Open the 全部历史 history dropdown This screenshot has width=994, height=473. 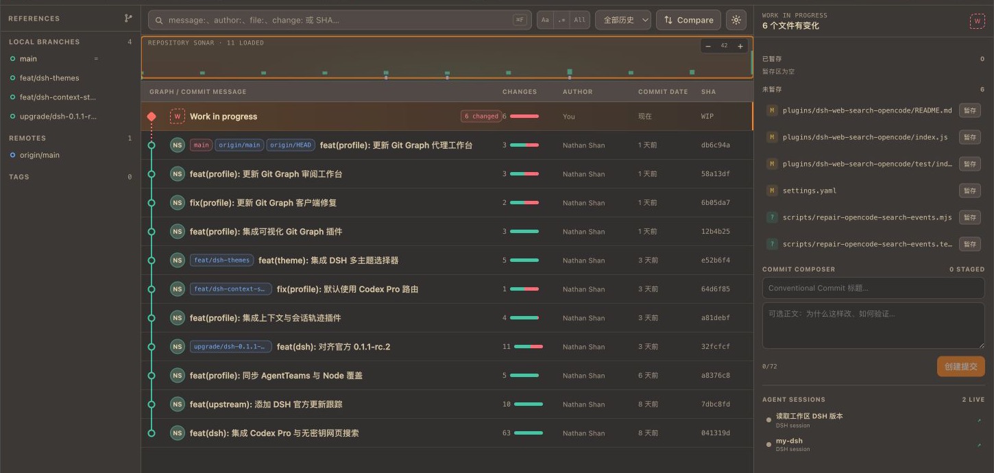[623, 20]
